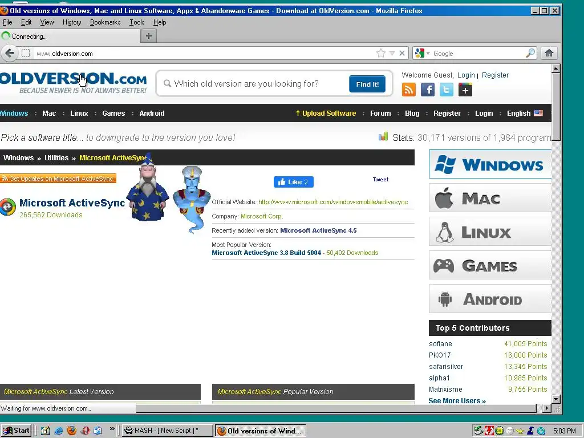
Task: Click the Facebook Like button
Action: pyautogui.click(x=294, y=182)
